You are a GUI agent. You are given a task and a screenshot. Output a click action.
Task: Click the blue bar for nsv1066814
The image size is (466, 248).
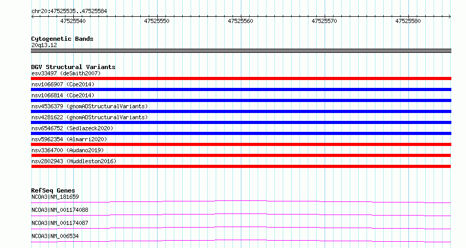coord(241,100)
